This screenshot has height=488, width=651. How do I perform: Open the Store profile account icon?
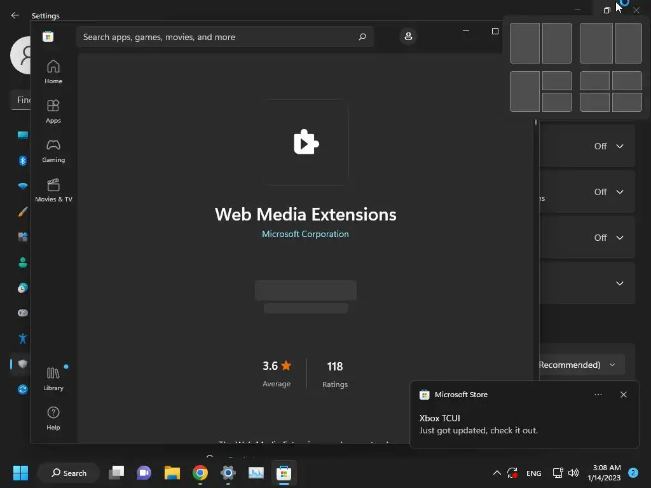408,36
